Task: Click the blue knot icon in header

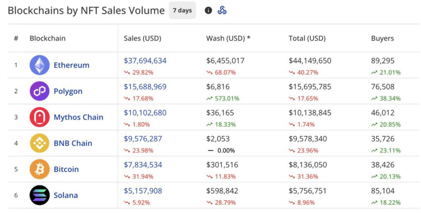Action: pyautogui.click(x=222, y=11)
